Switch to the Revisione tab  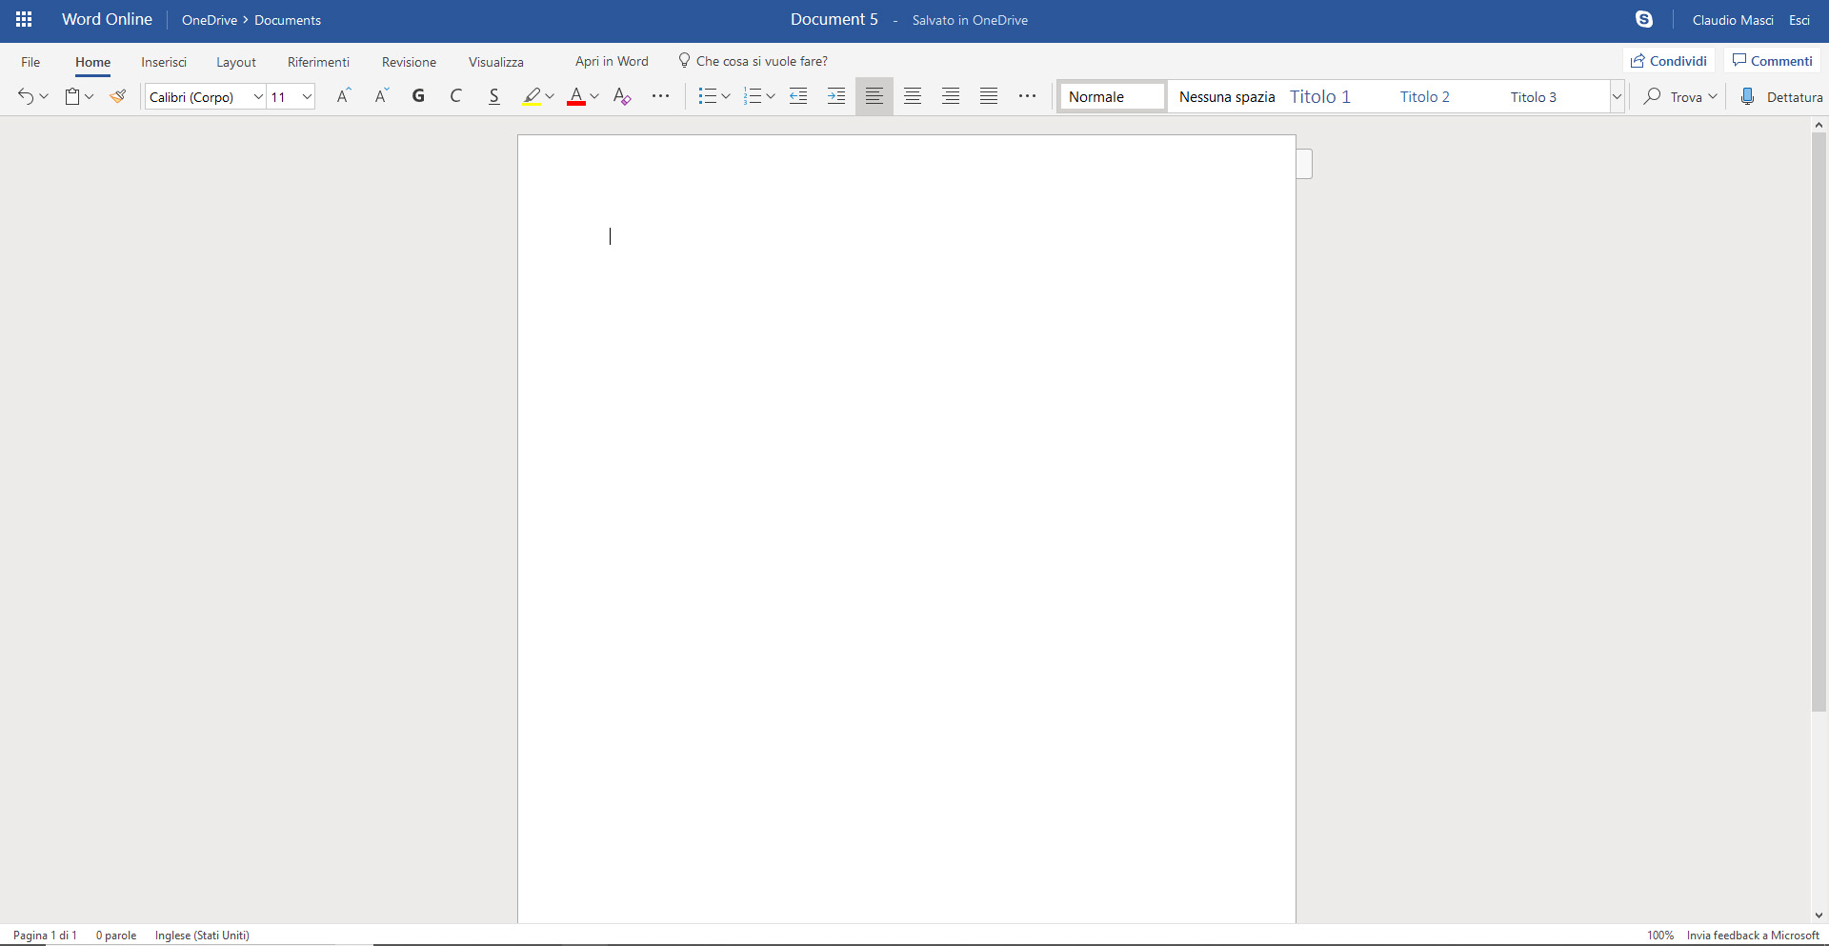[x=409, y=61]
